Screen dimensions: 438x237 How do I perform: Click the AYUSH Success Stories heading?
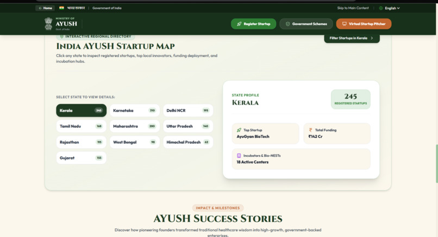218,219
